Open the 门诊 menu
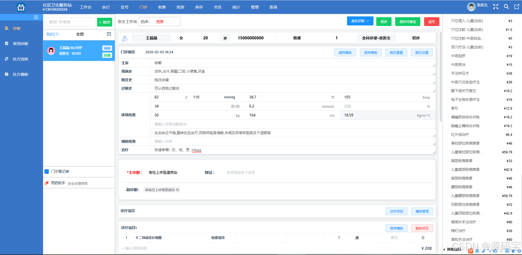The width and height of the screenshot is (522, 255). pyautogui.click(x=143, y=7)
